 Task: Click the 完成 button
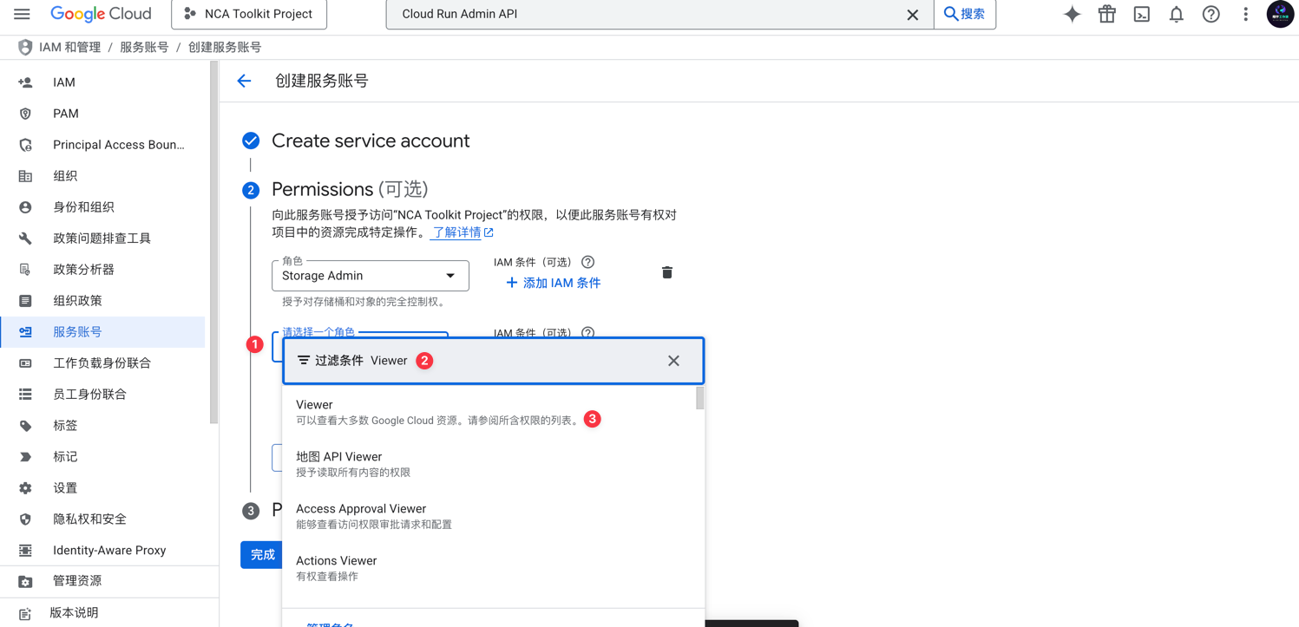[261, 554]
